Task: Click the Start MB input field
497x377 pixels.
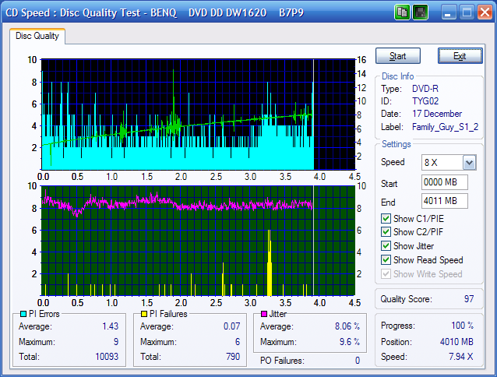Action: tap(444, 183)
